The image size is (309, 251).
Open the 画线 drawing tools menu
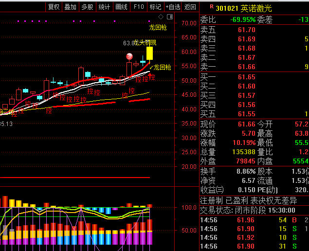click(x=121, y=7)
